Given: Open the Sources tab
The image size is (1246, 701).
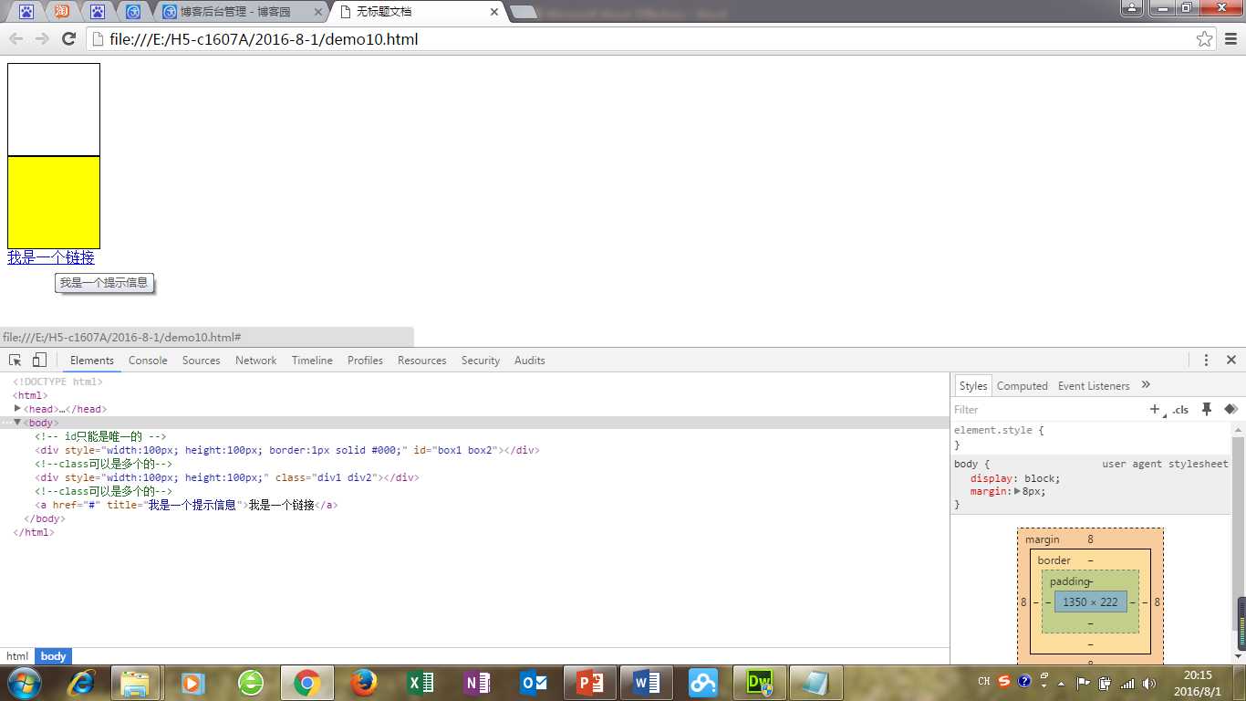Looking at the screenshot, I should 201,361.
